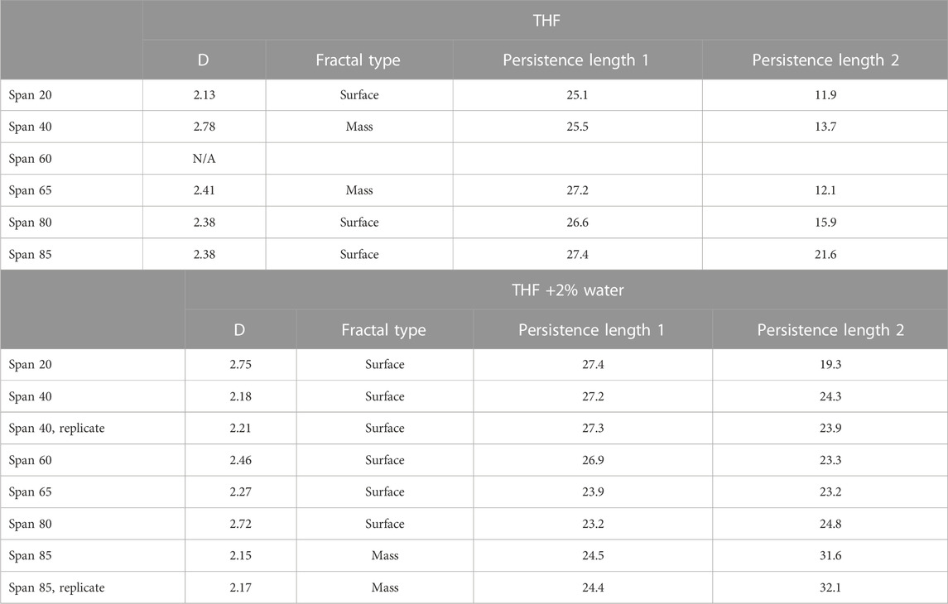This screenshot has height=604, width=948.
Task: Select the 21.6 value in THF table
Action: click(825, 254)
